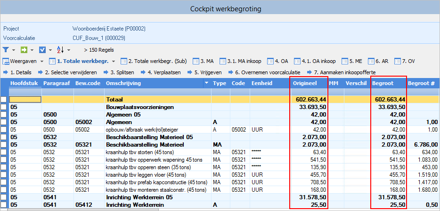440x211 pixels.
Task: Click the Eenheid column header
Action: [x=270, y=83]
